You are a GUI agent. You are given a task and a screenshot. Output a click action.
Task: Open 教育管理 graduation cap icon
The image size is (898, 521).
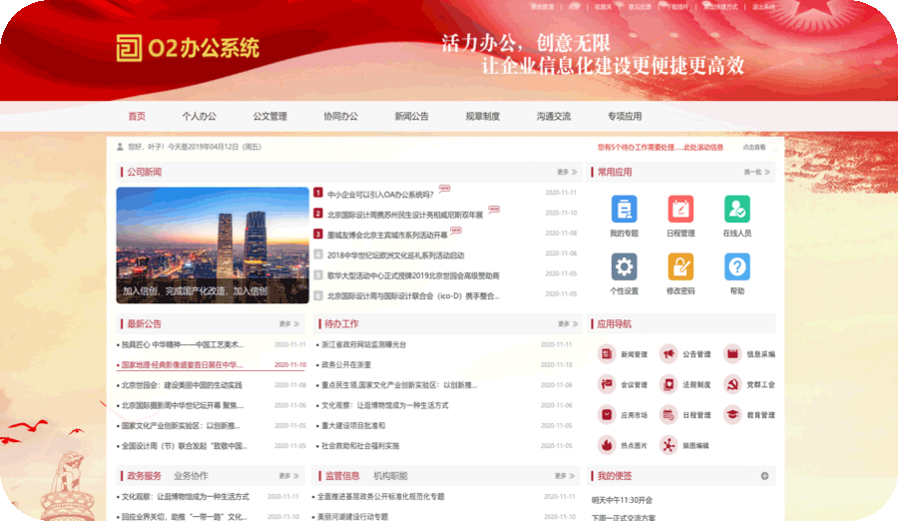coord(732,415)
